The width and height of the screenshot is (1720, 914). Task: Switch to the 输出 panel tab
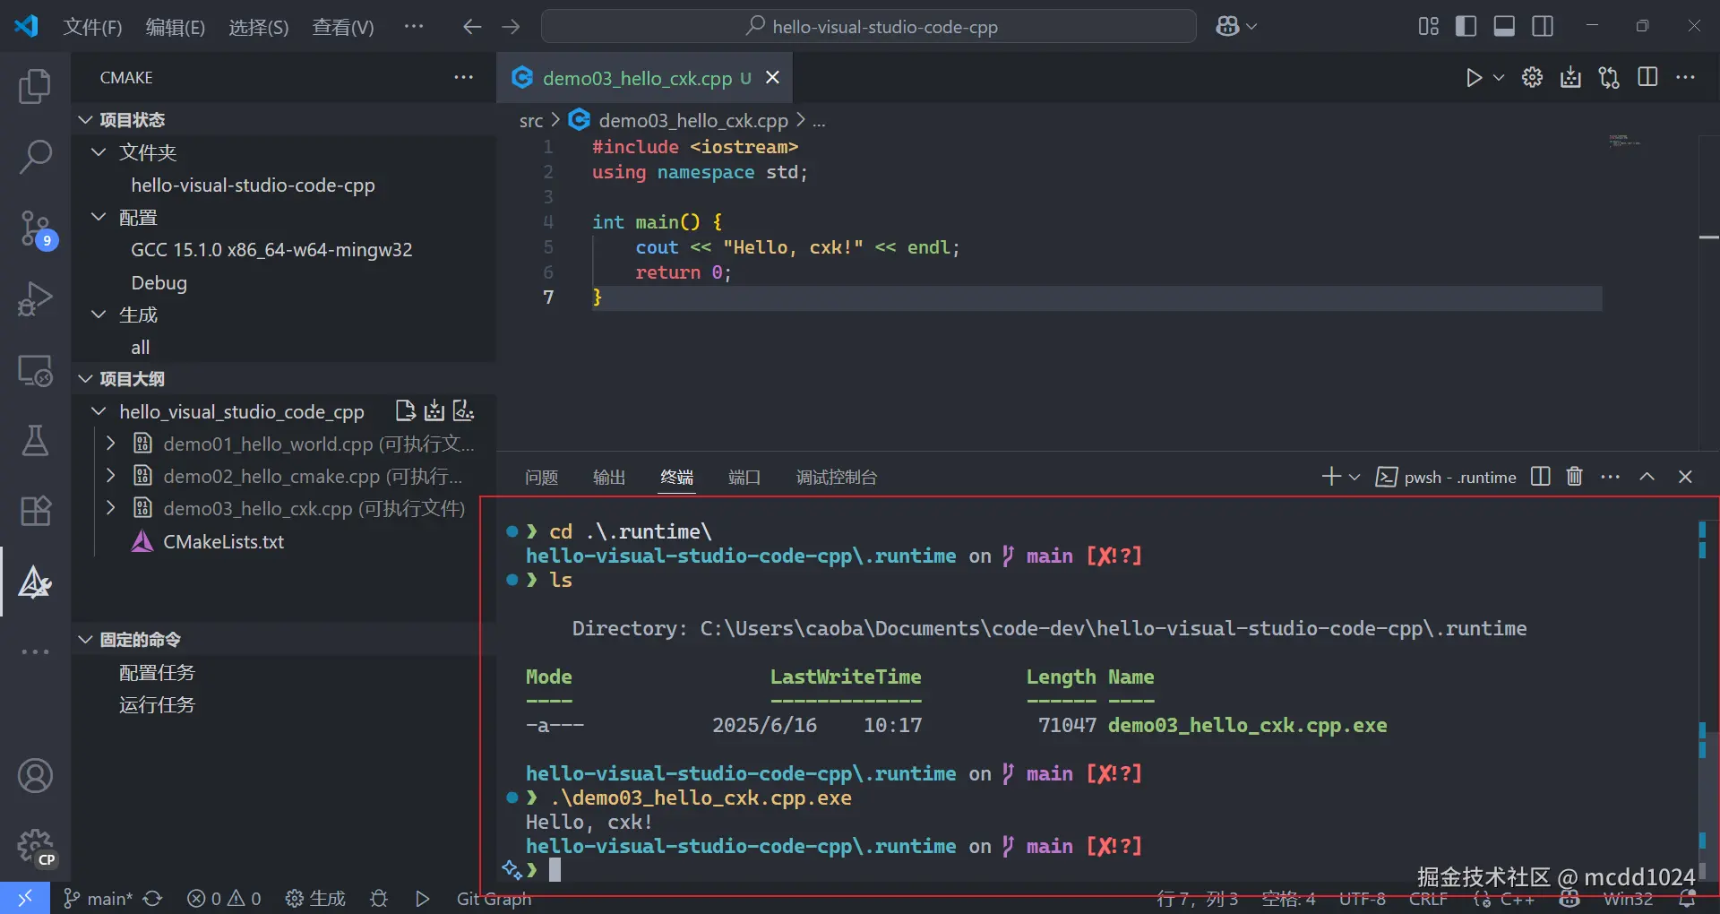coord(608,477)
